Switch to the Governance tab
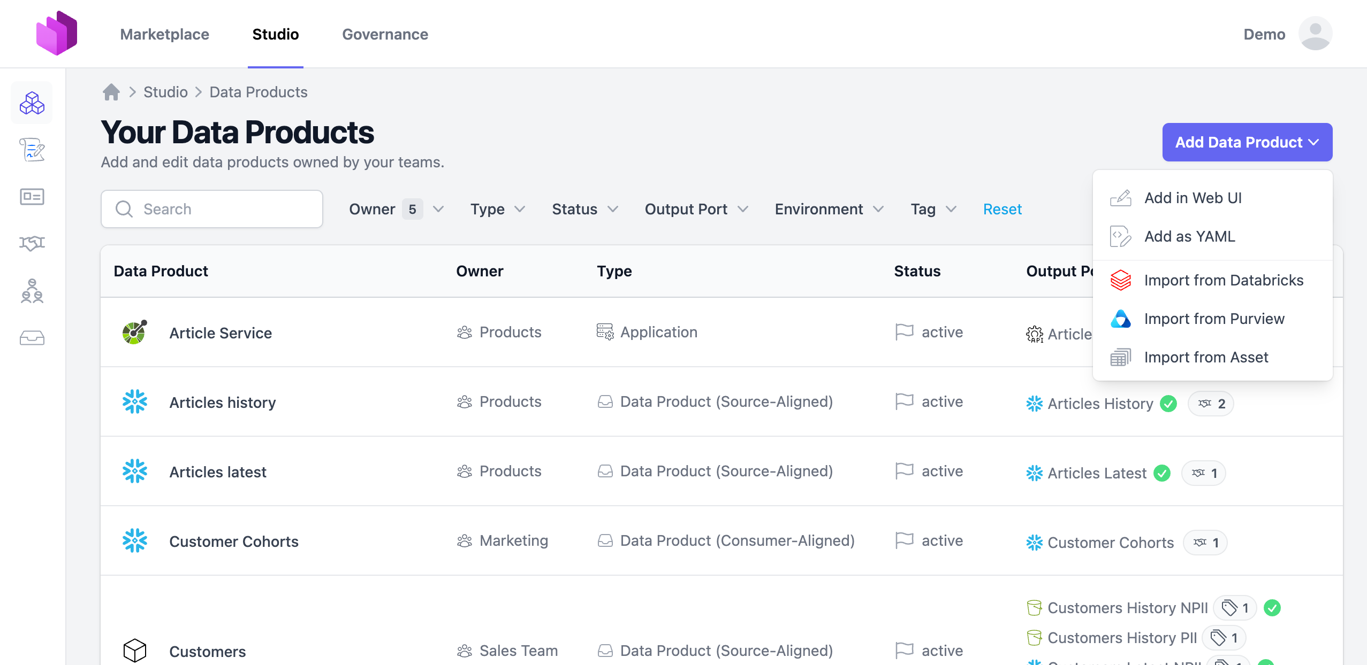The width and height of the screenshot is (1367, 665). coord(385,34)
